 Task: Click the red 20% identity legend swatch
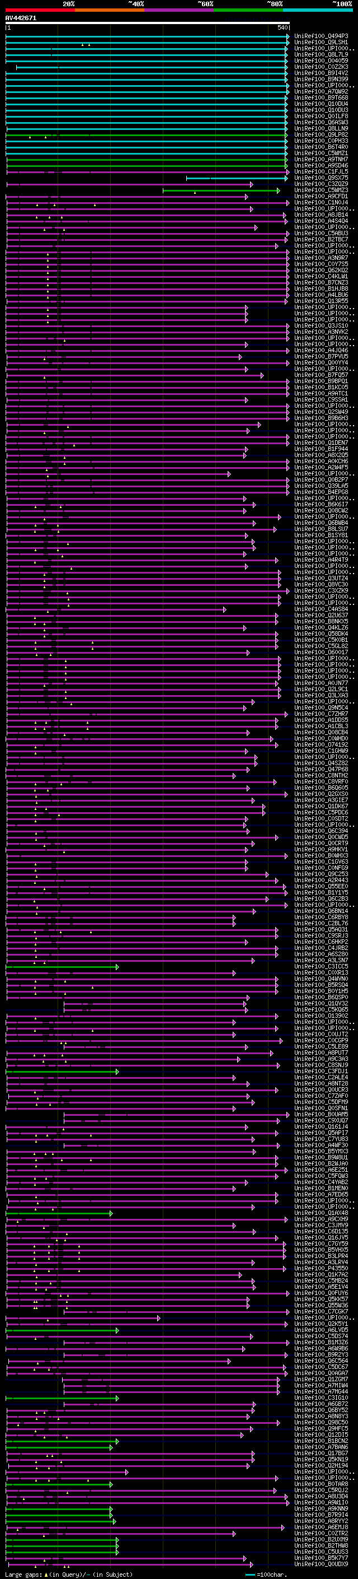pyautogui.click(x=40, y=10)
